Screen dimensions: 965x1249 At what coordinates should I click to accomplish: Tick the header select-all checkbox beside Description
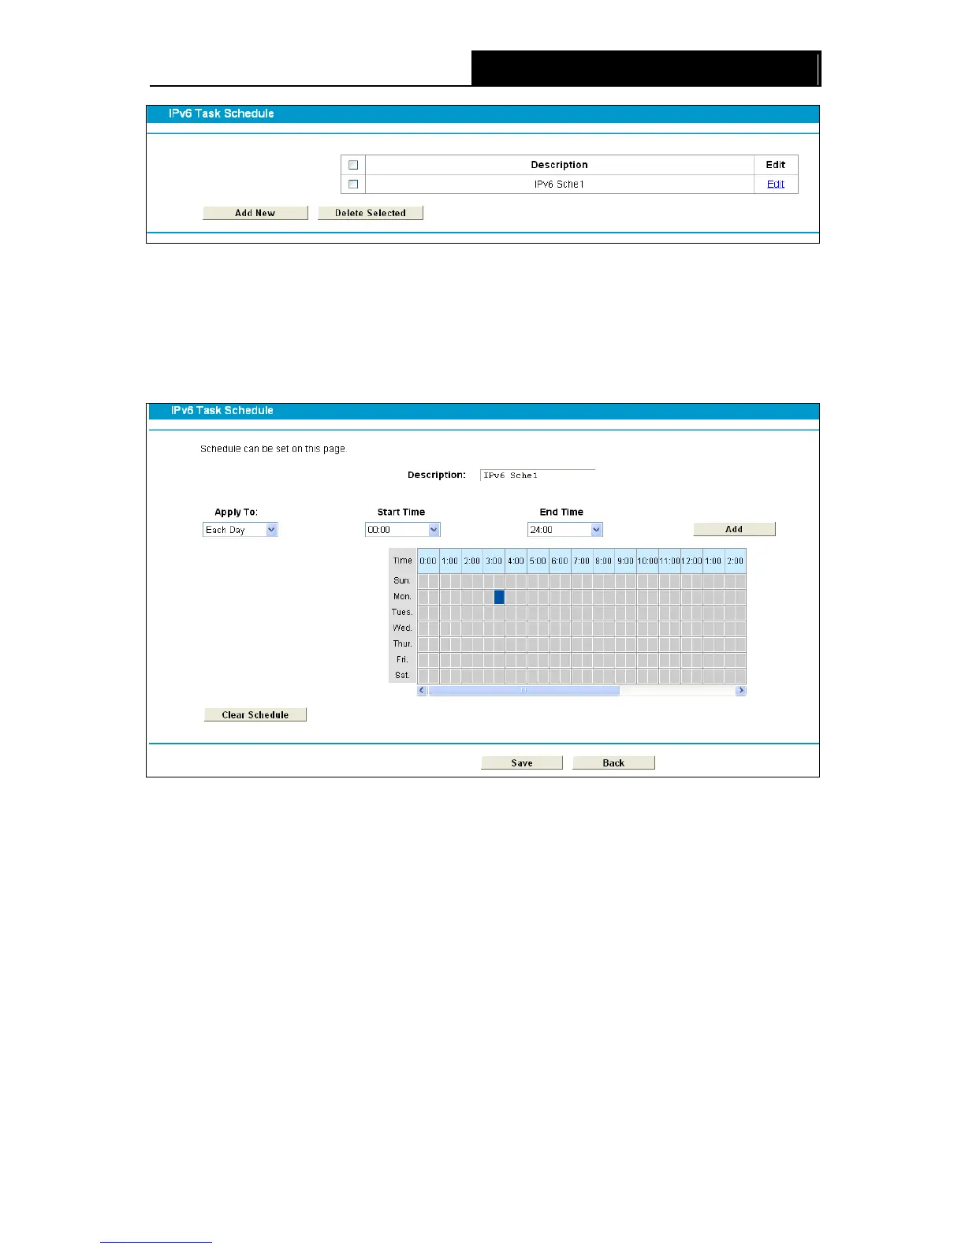(x=353, y=165)
